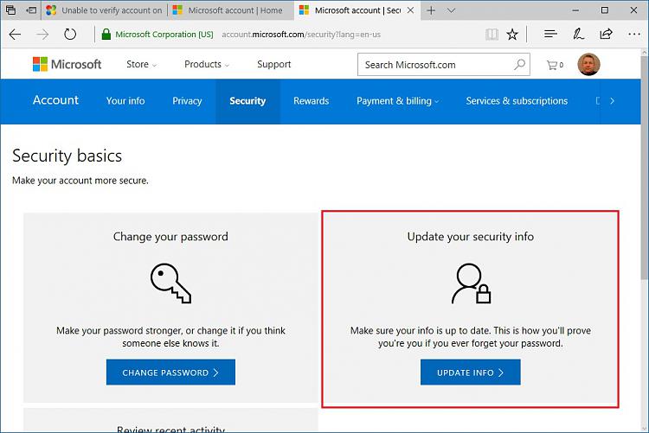
Task: Switch to Unable to verify account tab
Action: [104, 10]
